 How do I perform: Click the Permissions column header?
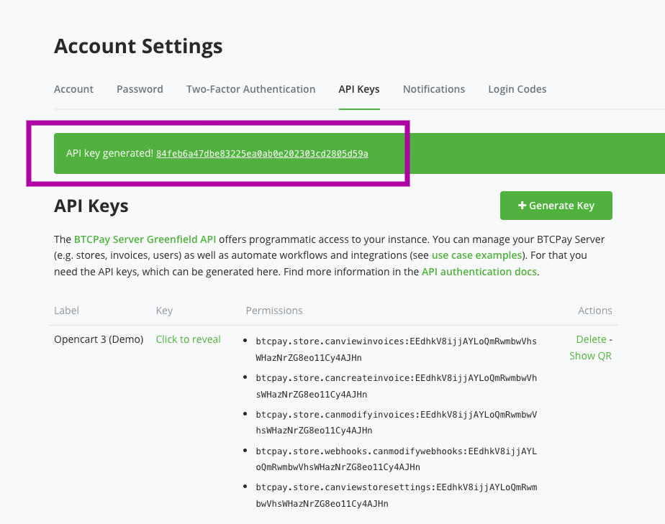pos(274,311)
